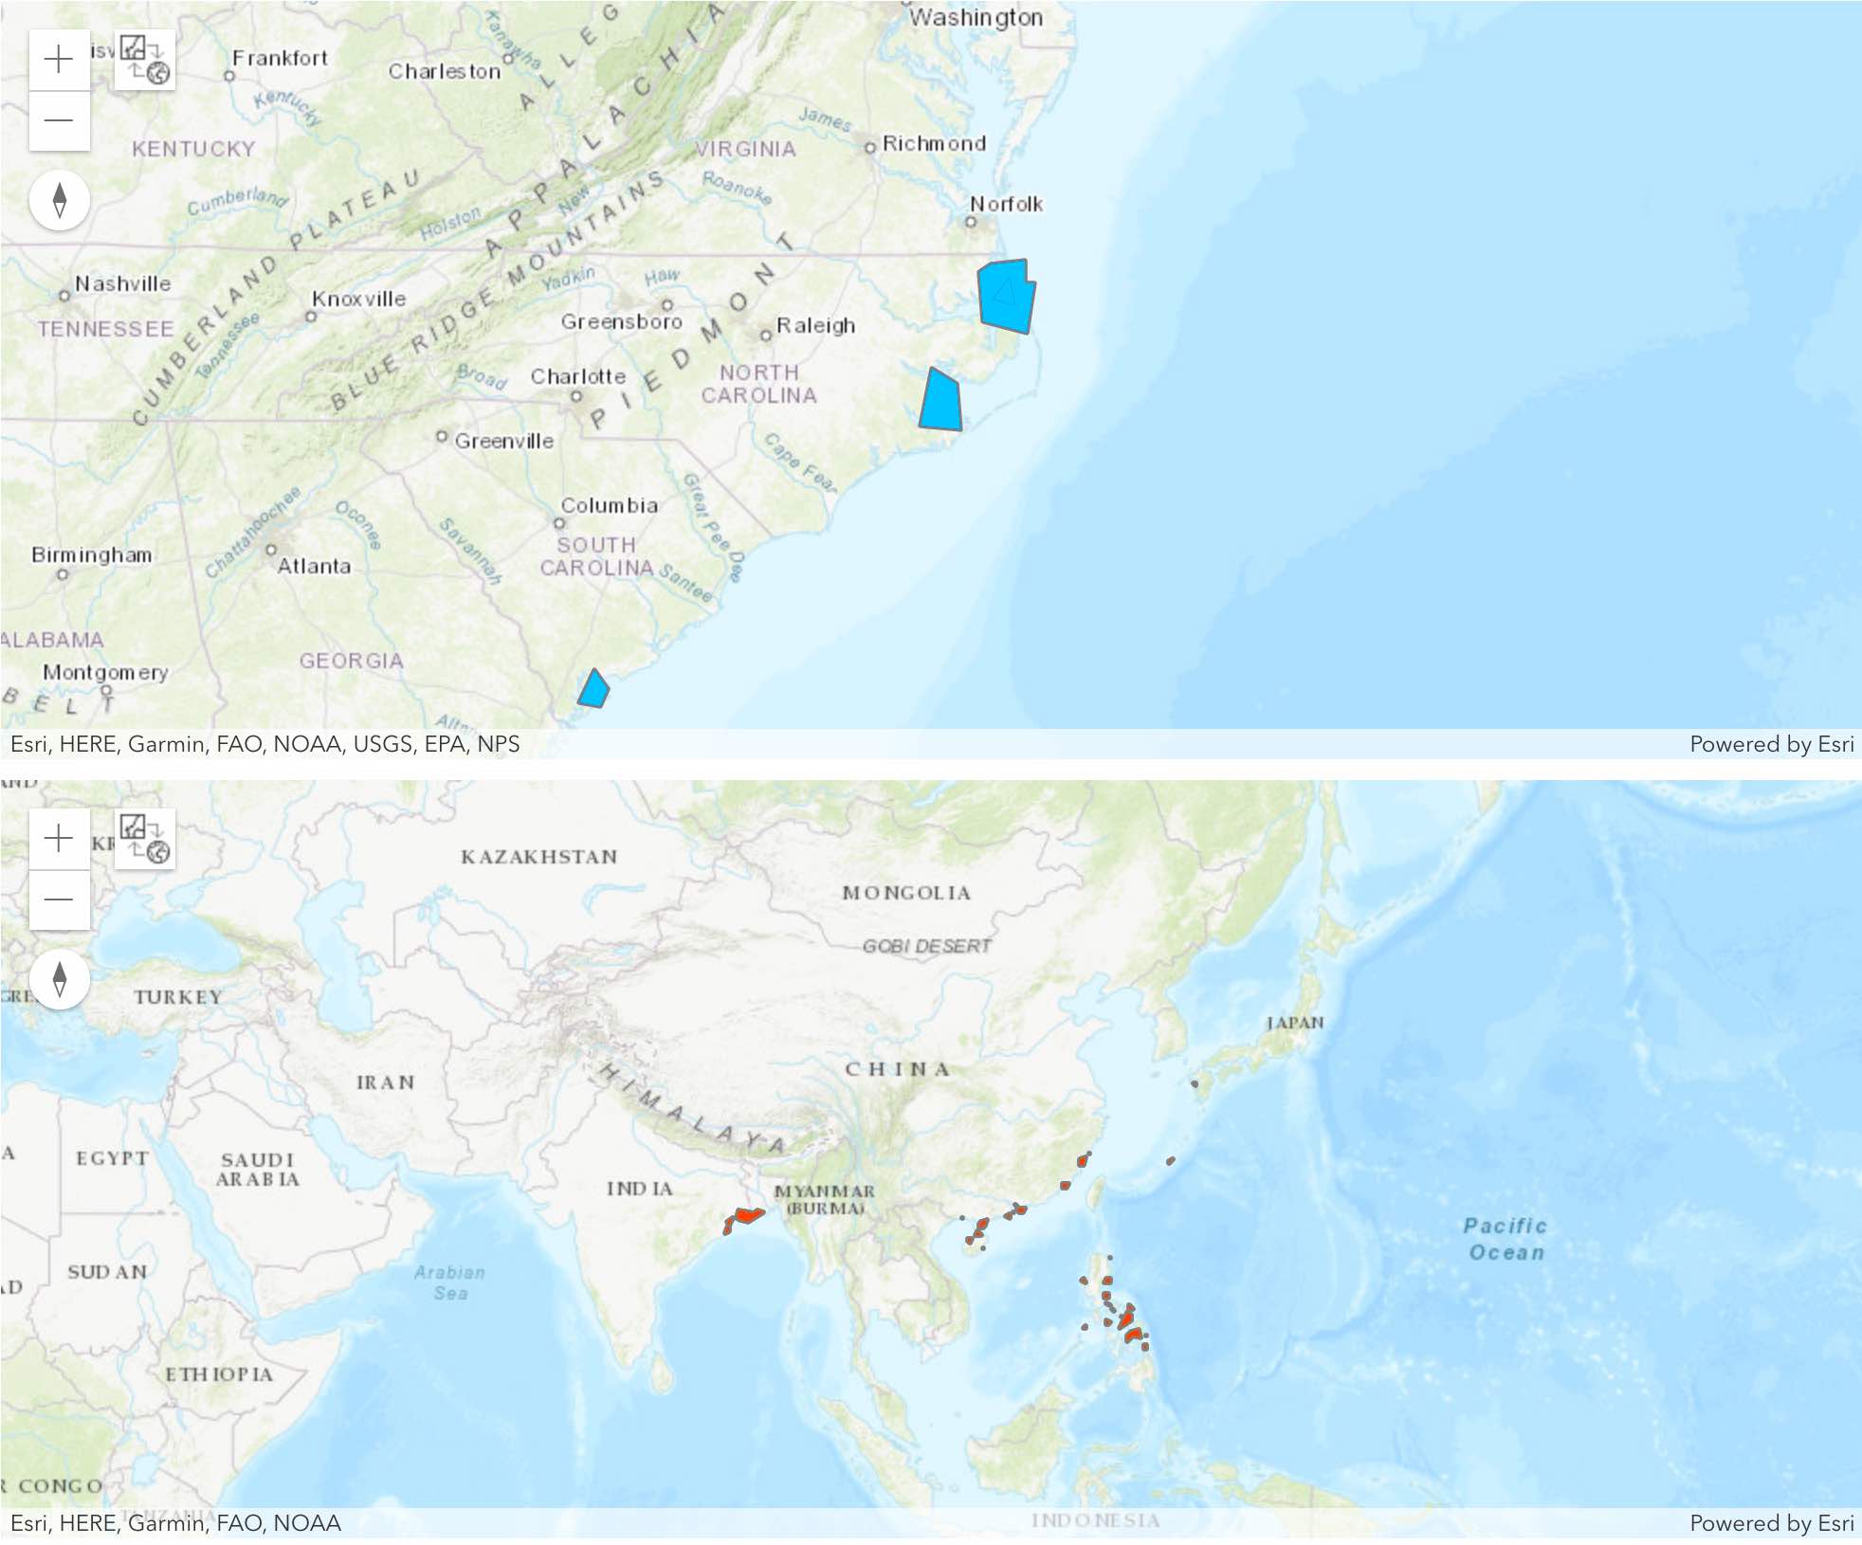Click the bottom map attribution text
Screen dimensions: 1862x1545
tap(176, 1523)
